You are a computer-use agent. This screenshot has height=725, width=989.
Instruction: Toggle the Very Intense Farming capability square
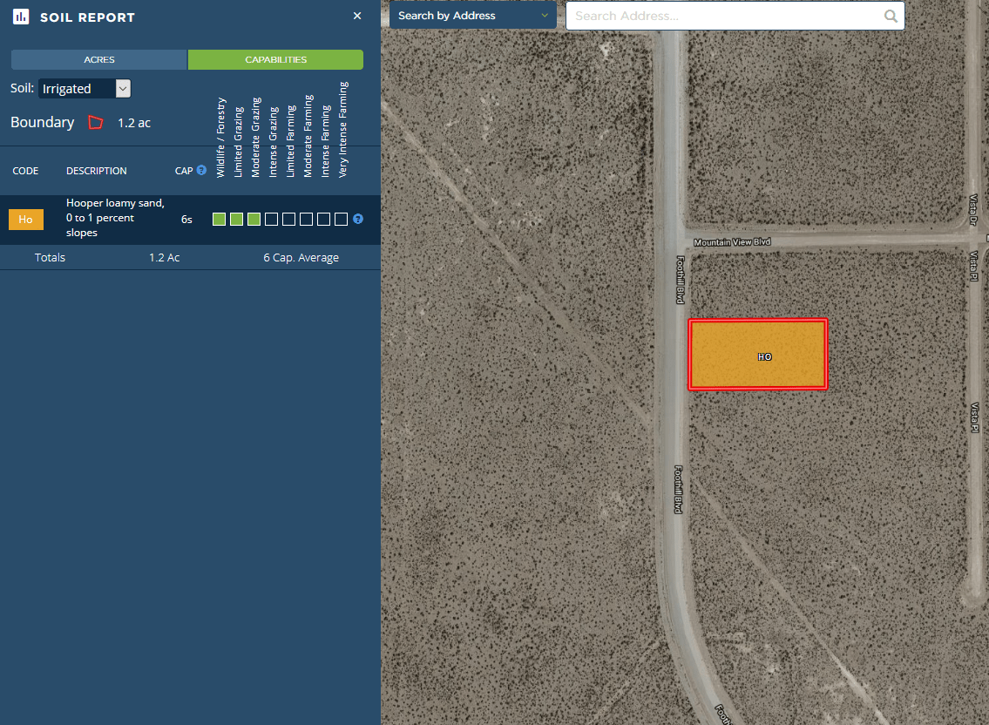pos(341,219)
